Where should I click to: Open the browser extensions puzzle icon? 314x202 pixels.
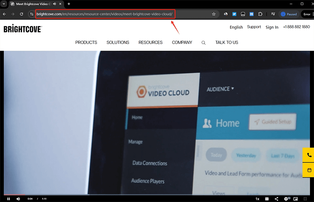coord(260,14)
